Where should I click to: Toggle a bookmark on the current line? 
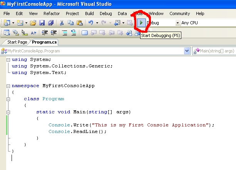pos(85,33)
